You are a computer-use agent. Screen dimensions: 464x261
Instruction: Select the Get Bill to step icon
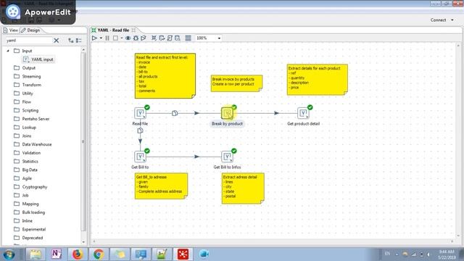coord(140,157)
